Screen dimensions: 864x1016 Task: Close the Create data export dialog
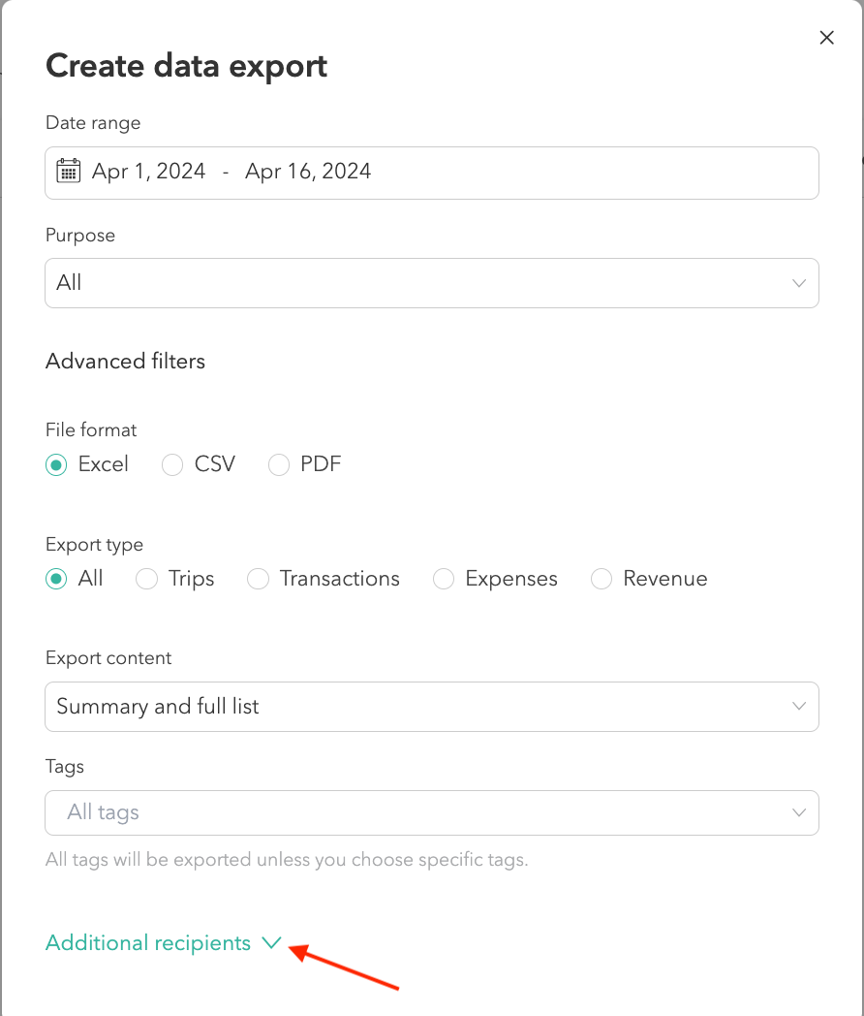coord(826,38)
